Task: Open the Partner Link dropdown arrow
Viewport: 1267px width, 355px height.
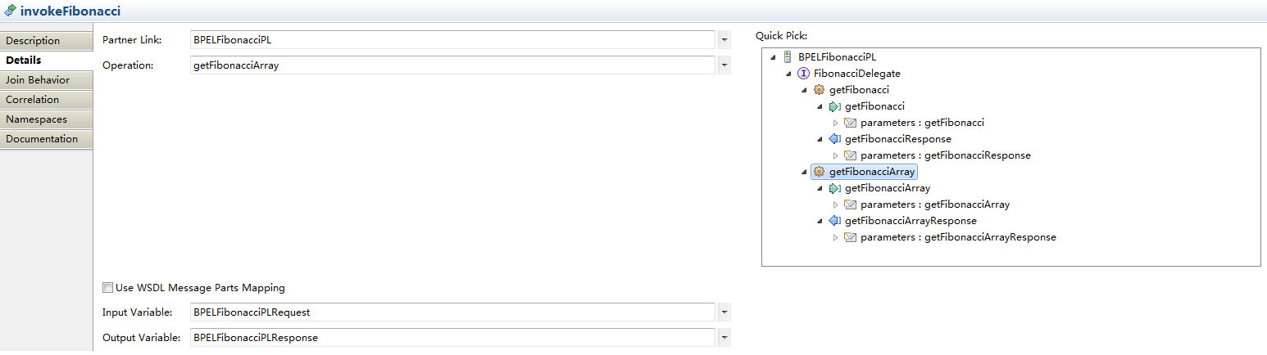Action: point(724,40)
